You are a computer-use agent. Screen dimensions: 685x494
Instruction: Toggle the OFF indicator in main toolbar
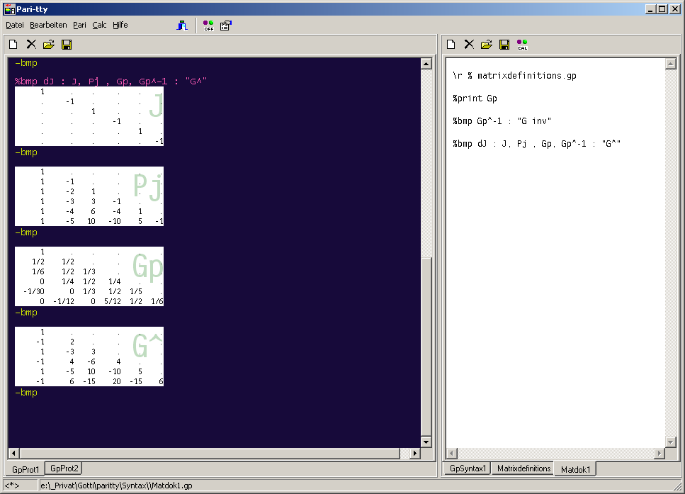point(208,26)
